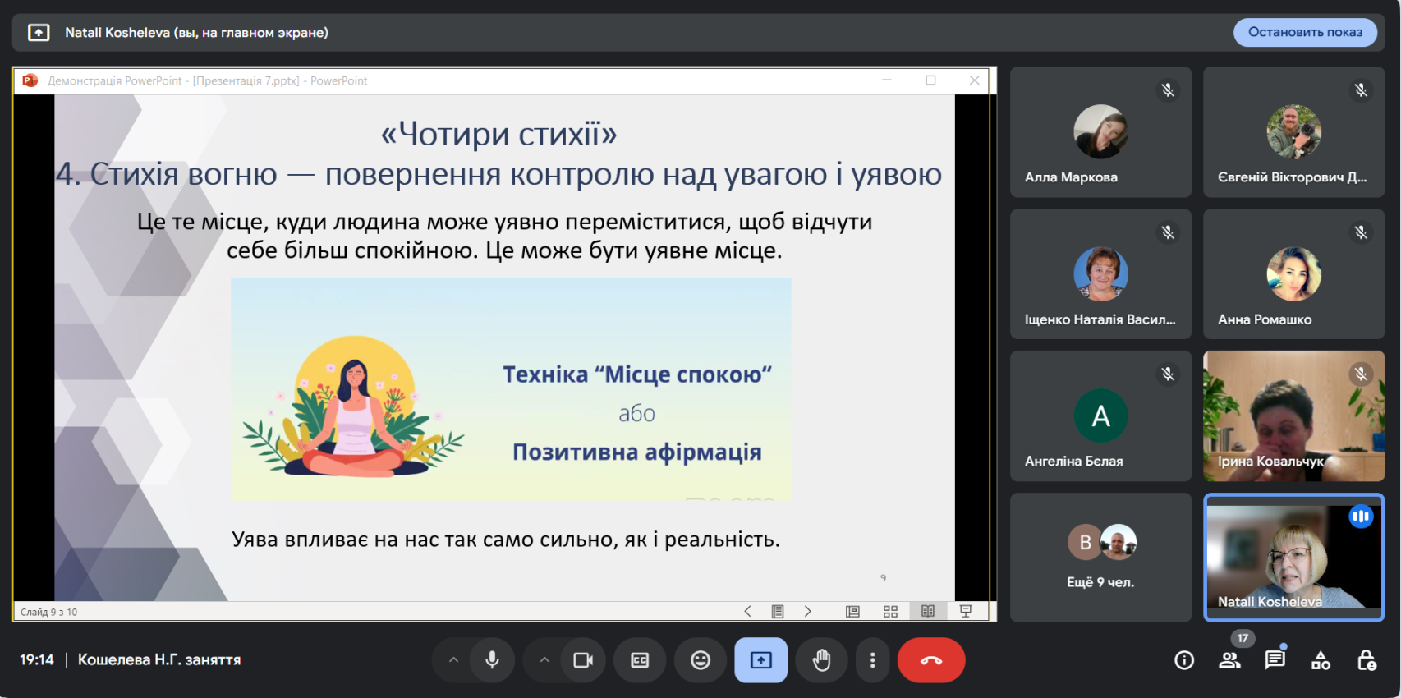Turn on closed captions
Image resolution: width=1401 pixels, height=698 pixels.
640,660
